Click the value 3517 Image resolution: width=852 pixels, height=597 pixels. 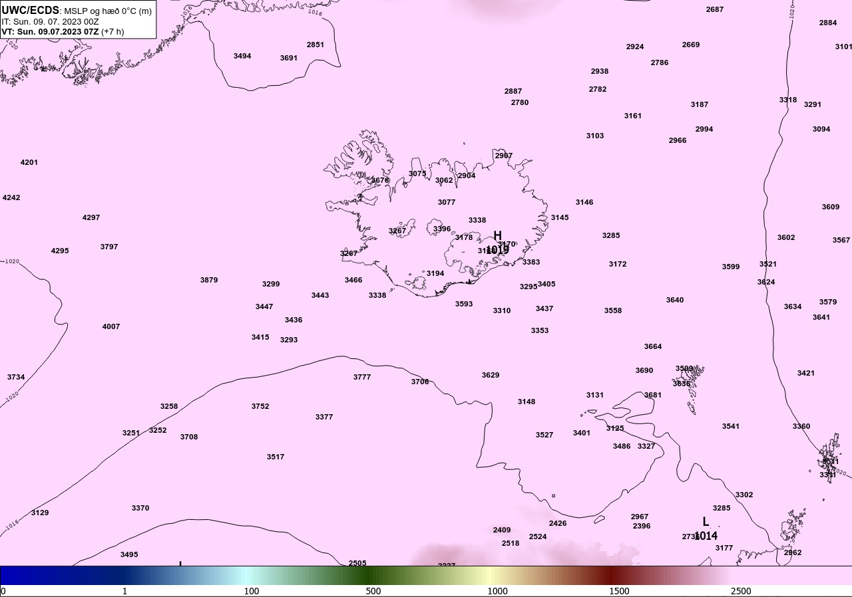coord(276,457)
